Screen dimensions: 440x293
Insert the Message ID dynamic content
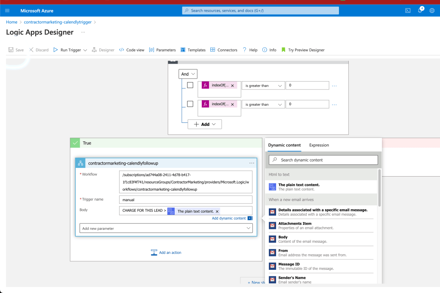(321, 266)
